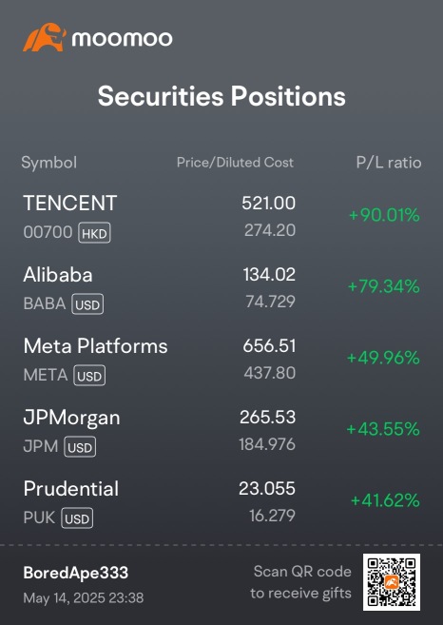Click the USD badge next to JPM
443x625 pixels.
pos(80,447)
